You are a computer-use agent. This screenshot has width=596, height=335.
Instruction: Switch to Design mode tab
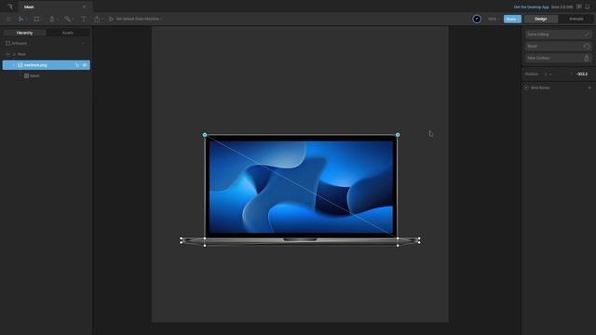[x=541, y=19]
